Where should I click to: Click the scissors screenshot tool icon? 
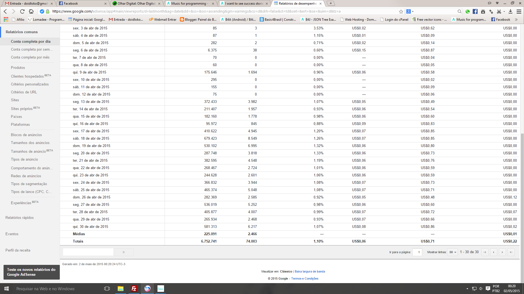[x=499, y=11]
